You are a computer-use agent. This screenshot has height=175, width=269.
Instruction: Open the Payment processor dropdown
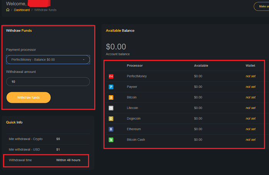[48, 59]
